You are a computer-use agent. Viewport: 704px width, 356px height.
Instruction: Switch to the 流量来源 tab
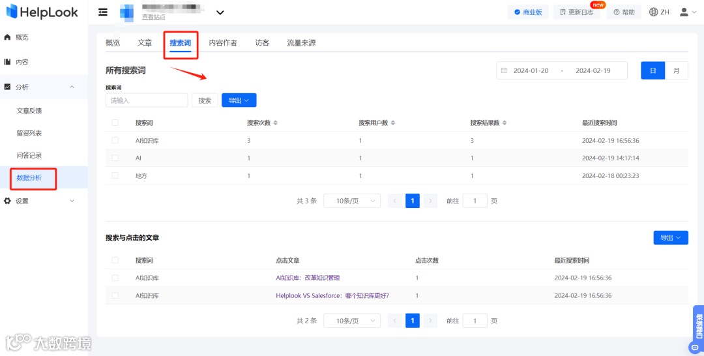coord(301,43)
